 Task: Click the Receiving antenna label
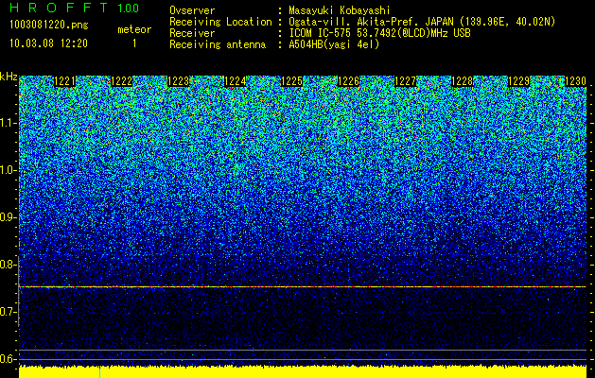pyautogui.click(x=218, y=44)
